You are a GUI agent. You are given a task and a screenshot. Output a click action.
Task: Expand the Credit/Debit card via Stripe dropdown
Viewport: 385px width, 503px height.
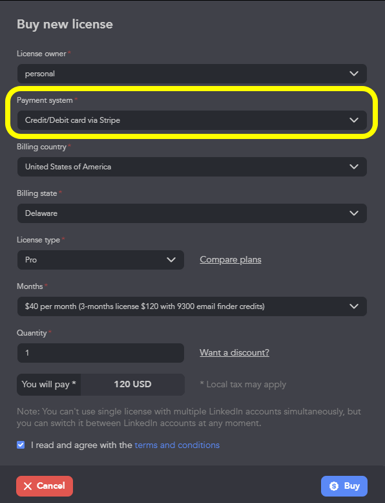[x=192, y=120]
